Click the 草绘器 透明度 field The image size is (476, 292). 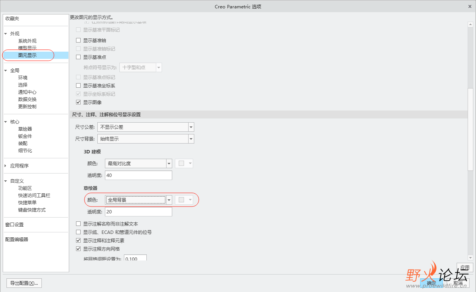[138, 212]
